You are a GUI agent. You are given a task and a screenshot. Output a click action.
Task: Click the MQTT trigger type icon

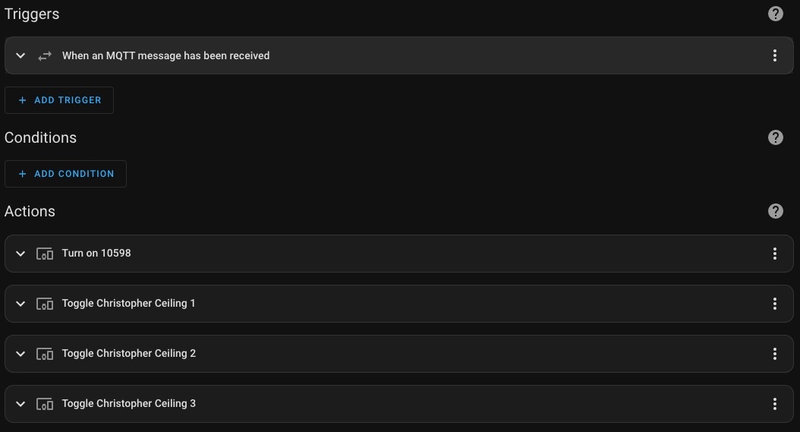click(x=45, y=55)
